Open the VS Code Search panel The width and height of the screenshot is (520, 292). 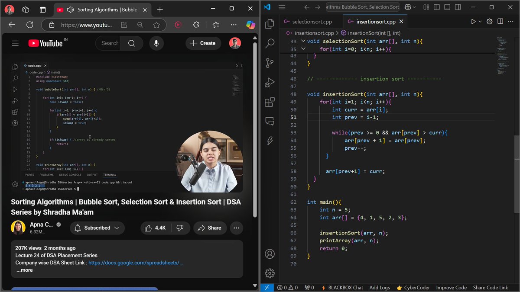coord(270,43)
